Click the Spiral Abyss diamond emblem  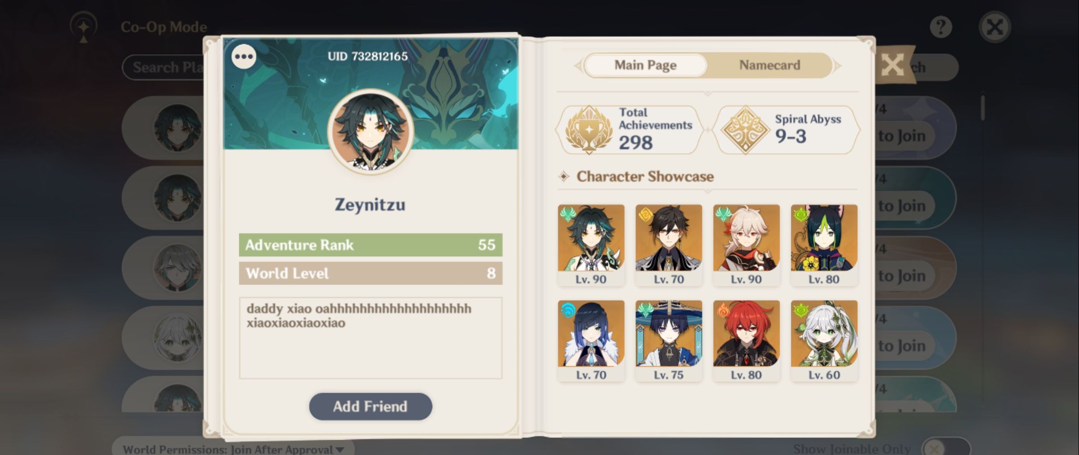[x=745, y=130]
